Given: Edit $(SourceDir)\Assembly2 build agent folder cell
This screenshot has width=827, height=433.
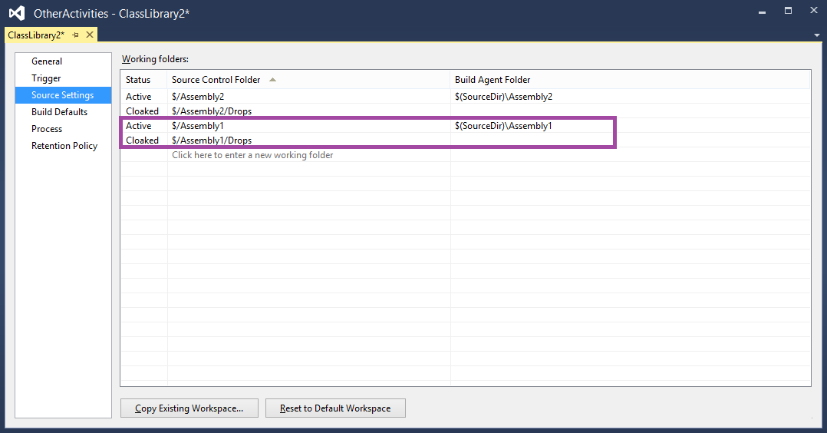Looking at the screenshot, I should (503, 97).
